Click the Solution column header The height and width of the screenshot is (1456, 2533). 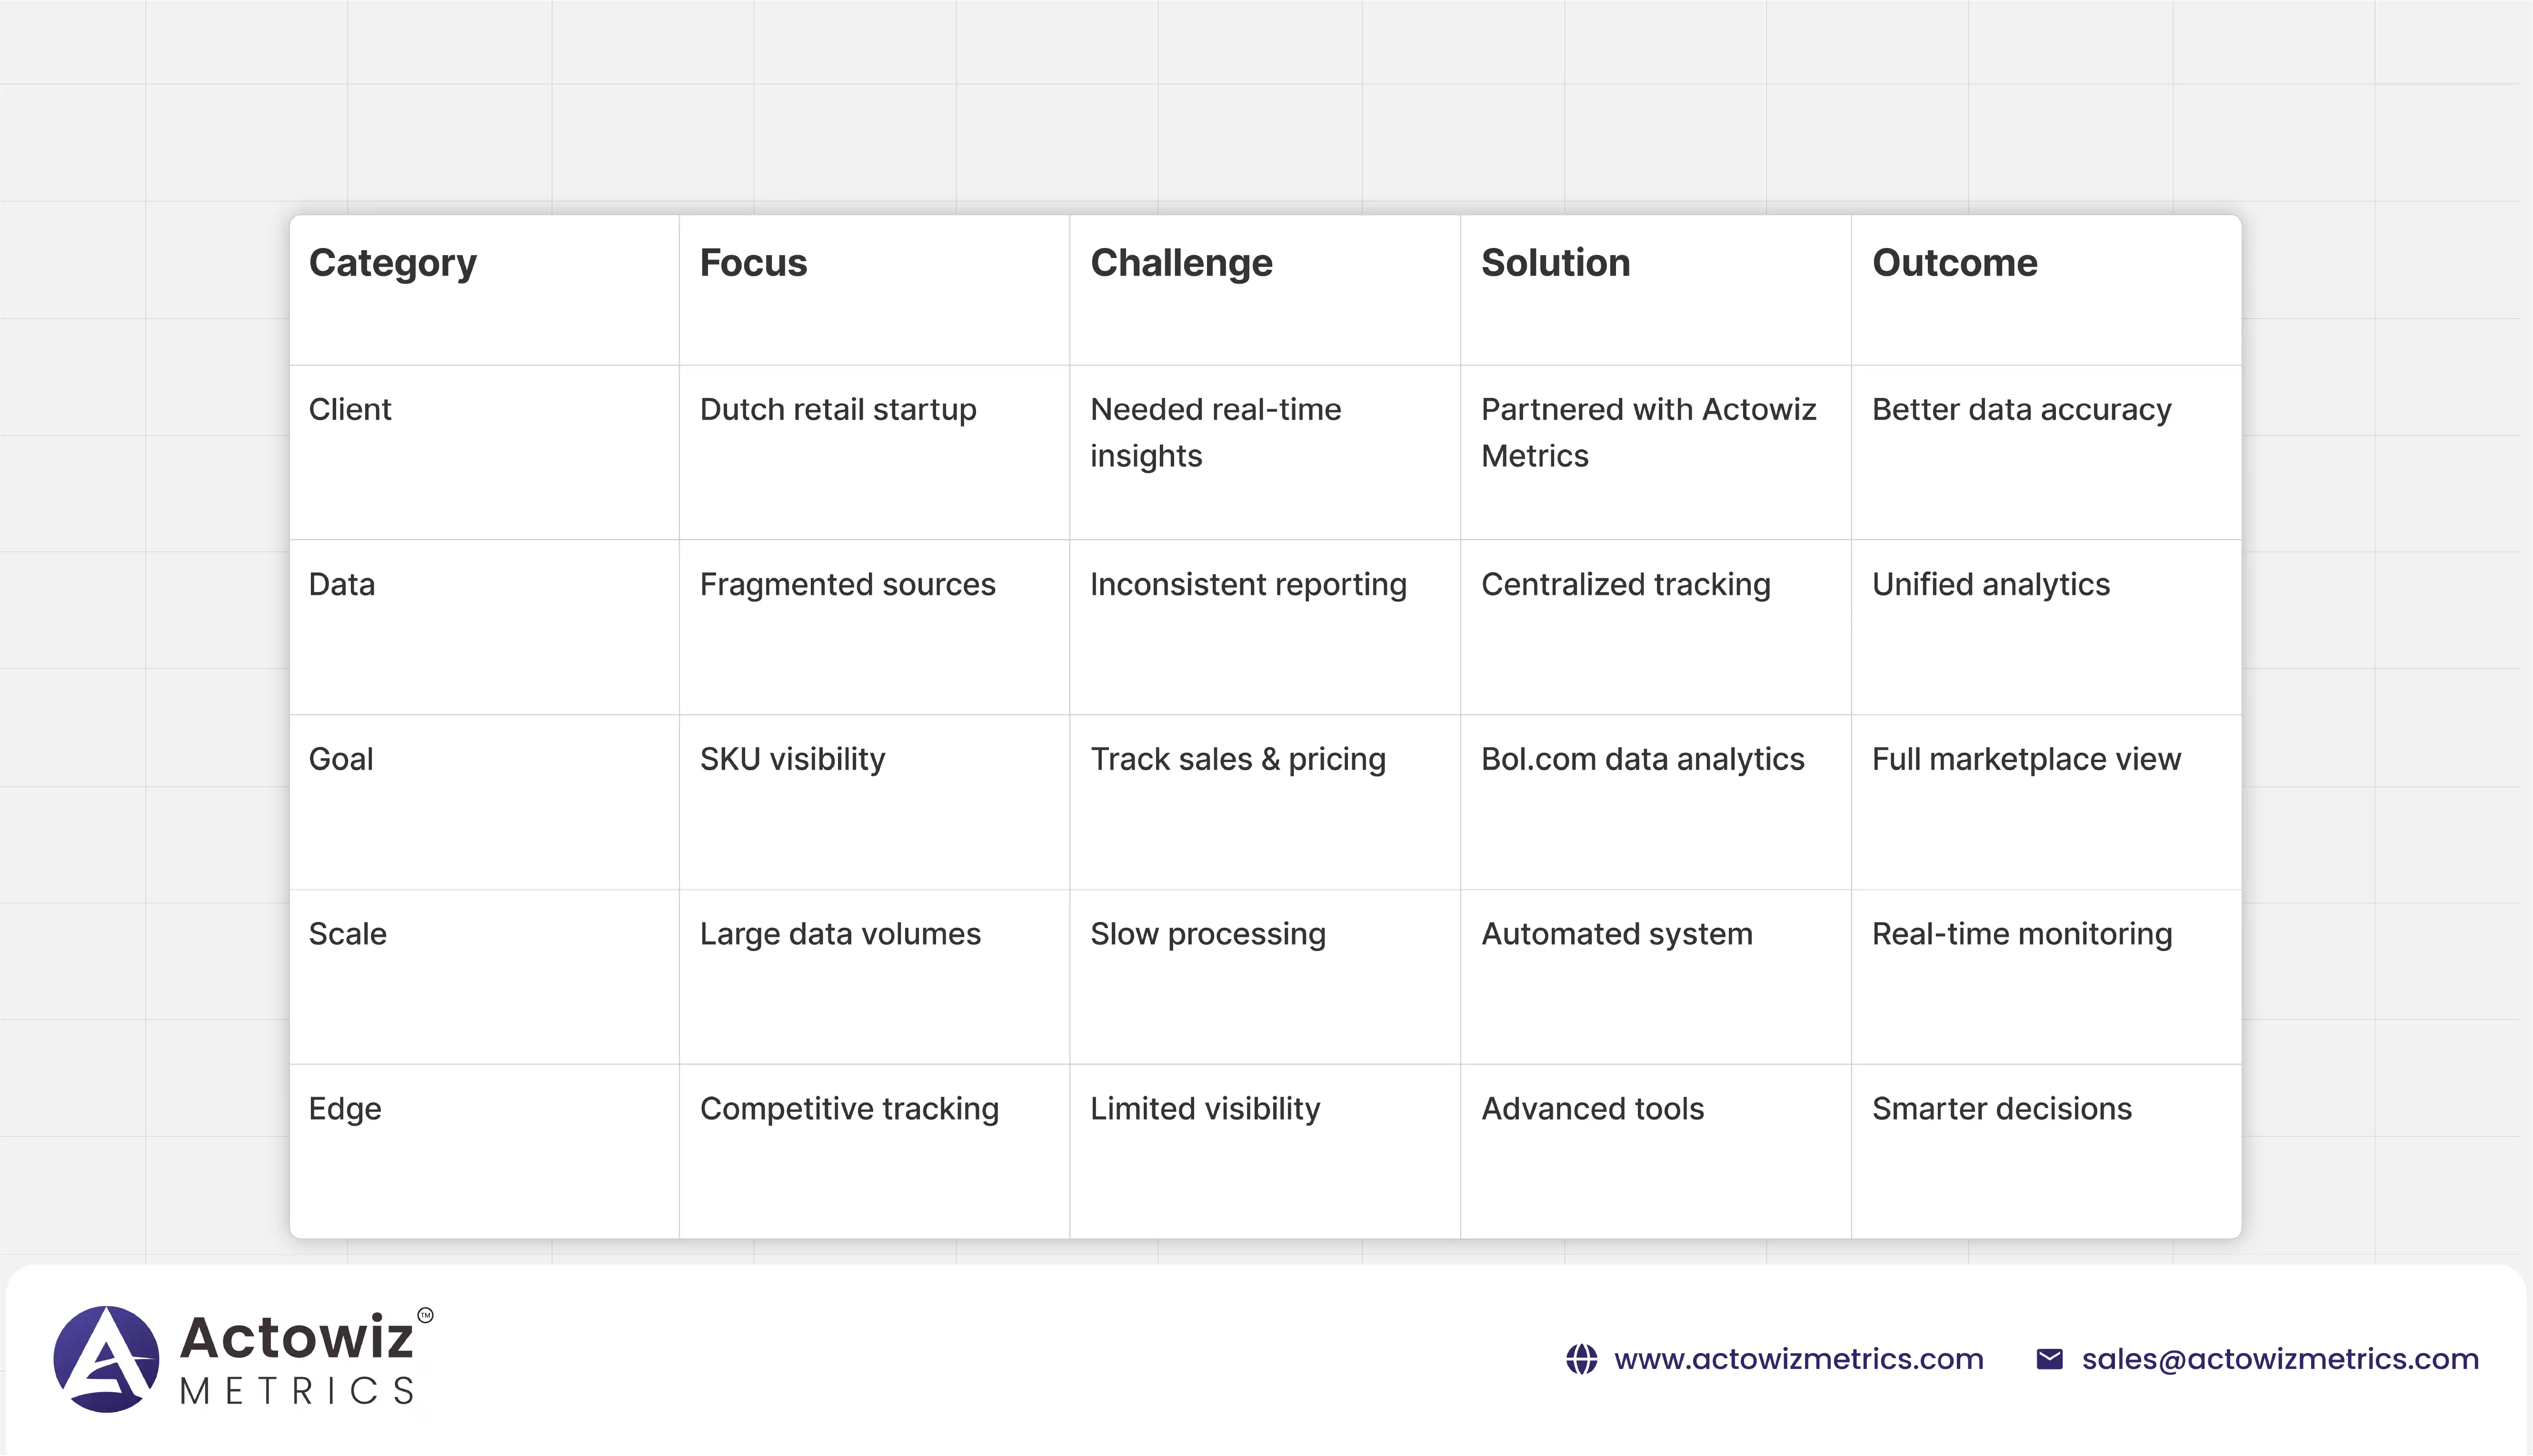(1555, 263)
